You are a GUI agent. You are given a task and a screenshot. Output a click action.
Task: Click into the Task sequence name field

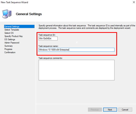click(76, 50)
